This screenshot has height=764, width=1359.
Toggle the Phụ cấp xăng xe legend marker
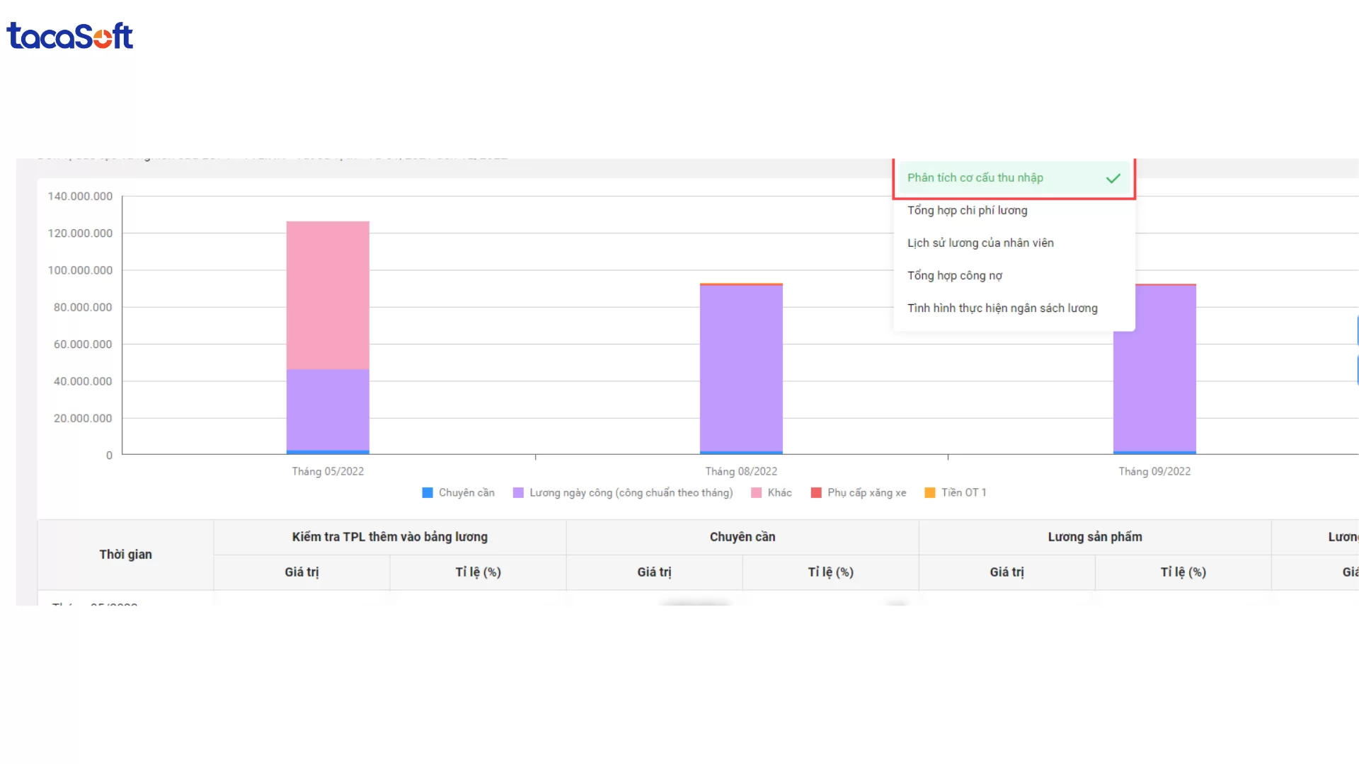tap(816, 493)
